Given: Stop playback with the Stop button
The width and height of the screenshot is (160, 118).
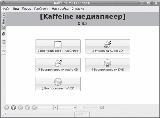Looking at the screenshot, I should pos(27,108).
